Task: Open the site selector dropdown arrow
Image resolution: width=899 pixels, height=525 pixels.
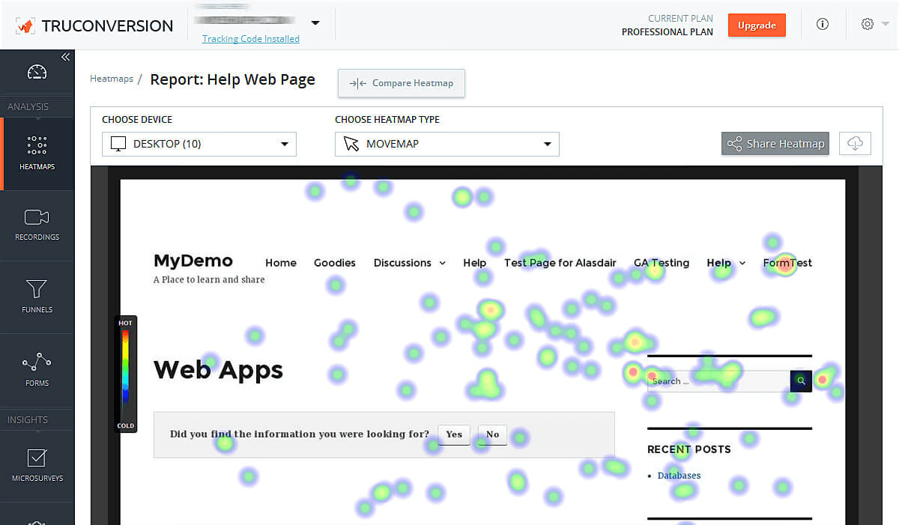Action: (315, 22)
